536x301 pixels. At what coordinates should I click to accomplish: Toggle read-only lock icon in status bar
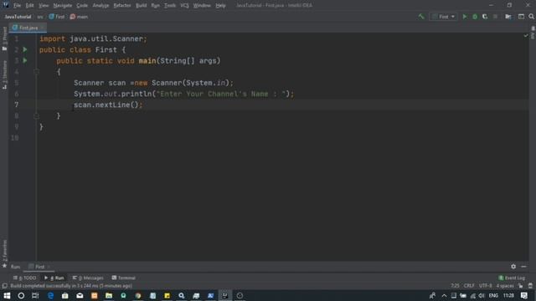click(520, 286)
